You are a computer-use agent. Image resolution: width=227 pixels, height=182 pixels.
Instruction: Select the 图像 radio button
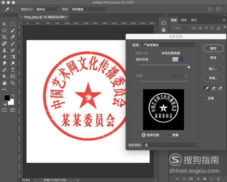click(169, 135)
